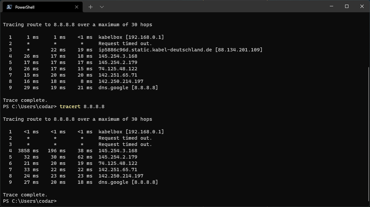370x207 pixels.
Task: Open a new tab with plus button
Action: click(x=90, y=7)
